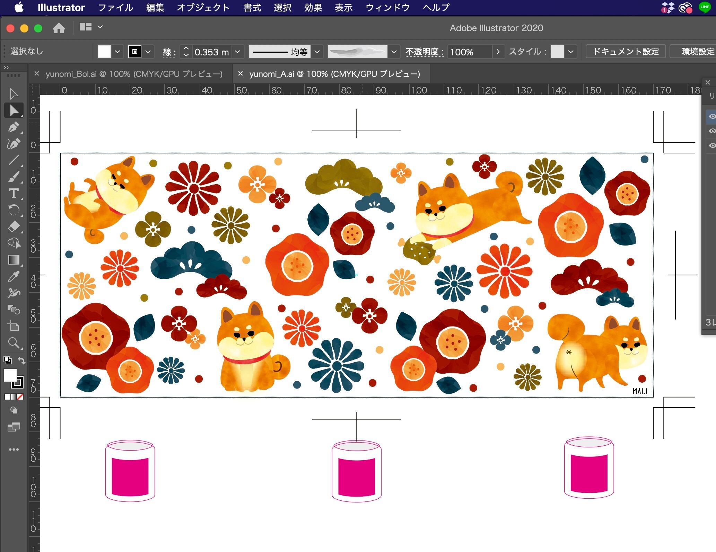Click the 環境設定 button
The height and width of the screenshot is (552, 716).
[x=697, y=52]
